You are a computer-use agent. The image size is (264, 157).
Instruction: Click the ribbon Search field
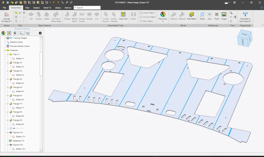point(87,8)
